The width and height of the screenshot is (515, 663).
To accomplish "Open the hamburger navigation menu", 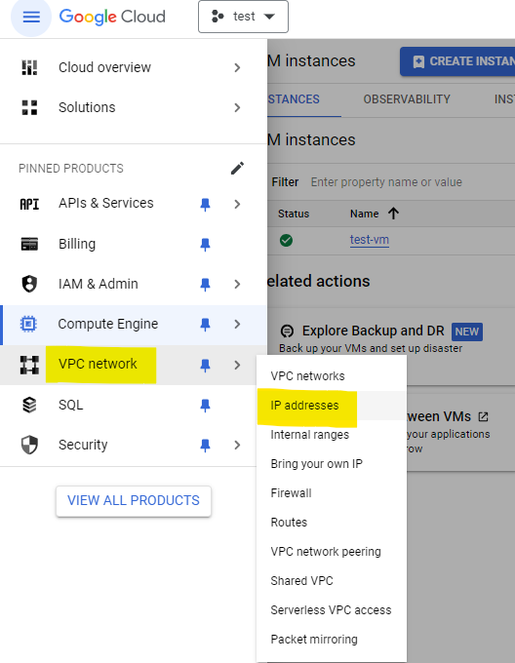I will pyautogui.click(x=31, y=17).
